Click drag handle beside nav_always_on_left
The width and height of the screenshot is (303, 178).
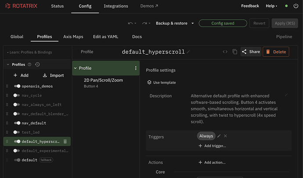[x=7, y=105]
